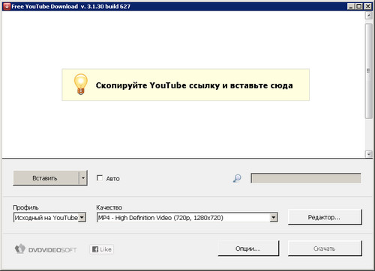This screenshot has height=271, width=375.
Task: Click the Скачать download button
Action: click(x=325, y=249)
